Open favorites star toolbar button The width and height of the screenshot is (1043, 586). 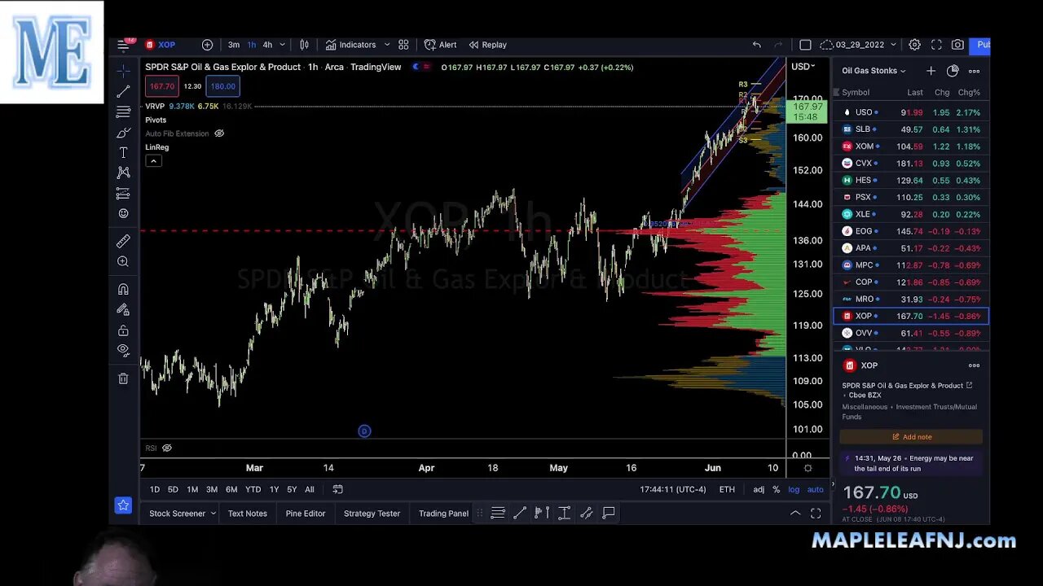pos(123,505)
